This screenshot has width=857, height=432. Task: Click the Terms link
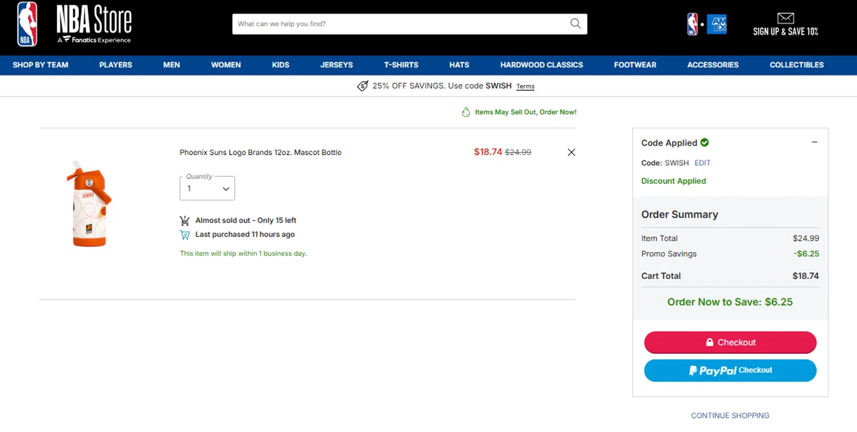(526, 87)
